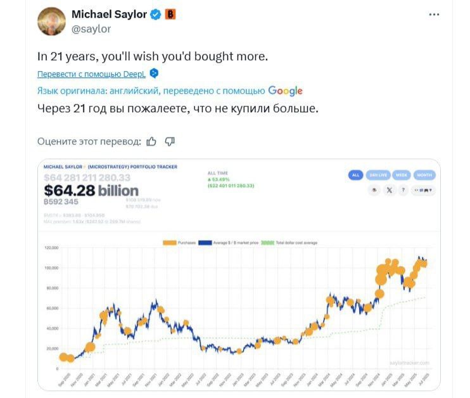Toggle Purchases series in chart legend
The width and height of the screenshot is (470, 398).
pos(179,243)
